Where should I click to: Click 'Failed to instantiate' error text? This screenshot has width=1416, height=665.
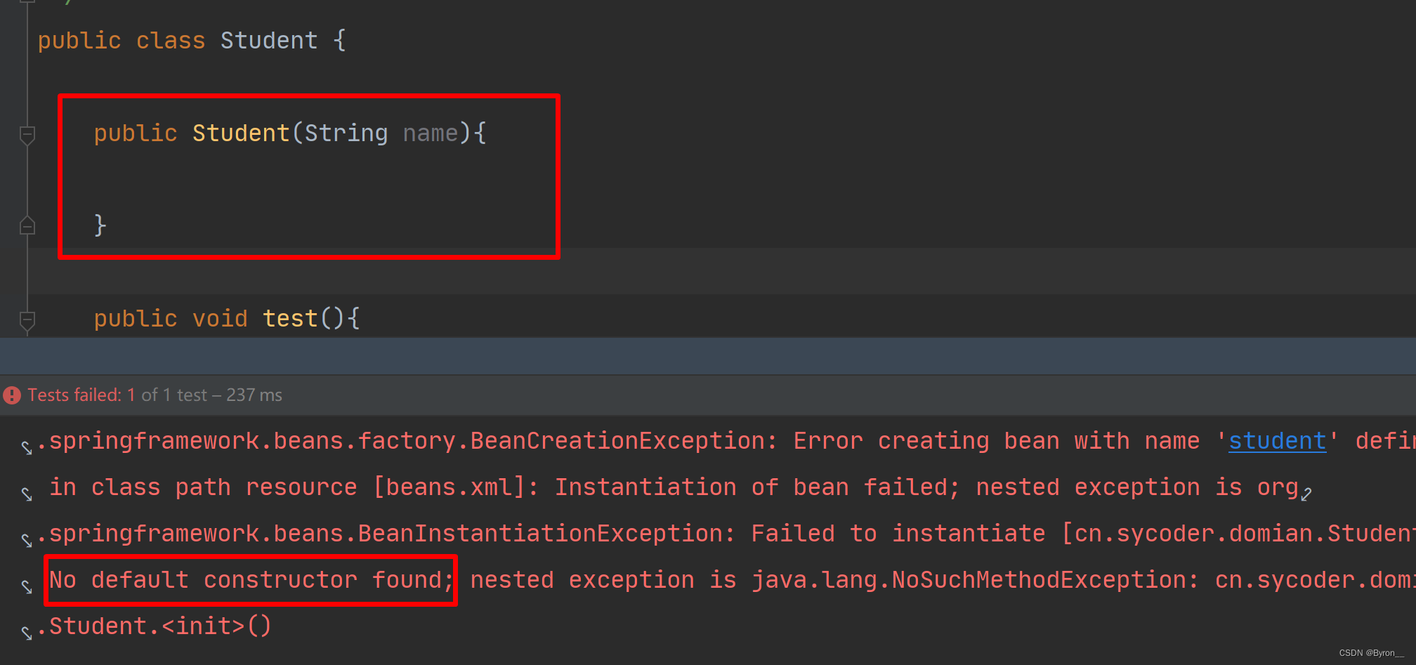[x=898, y=534]
